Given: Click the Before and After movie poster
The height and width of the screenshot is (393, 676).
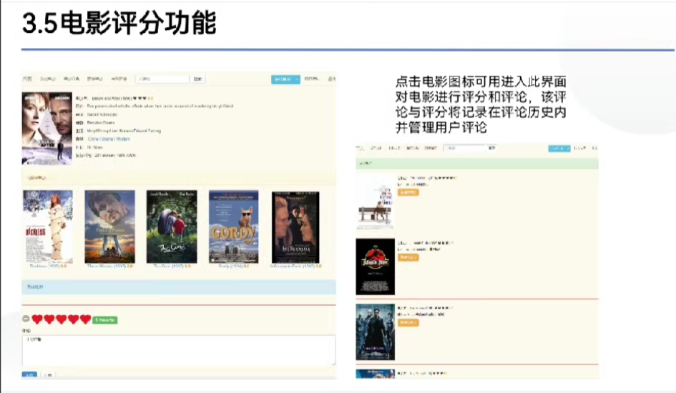Looking at the screenshot, I should tap(47, 129).
